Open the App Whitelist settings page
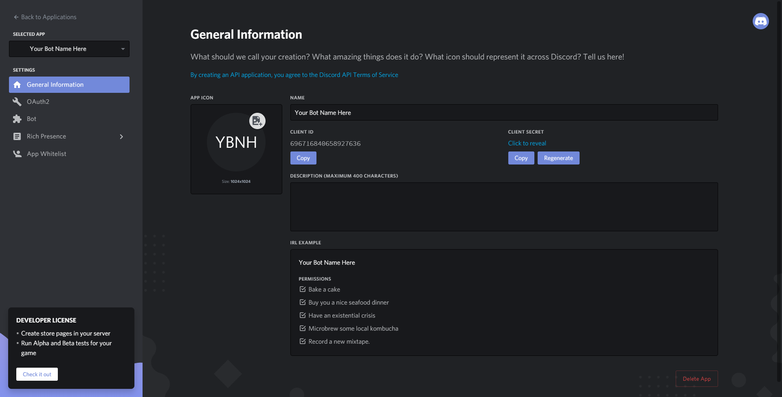The image size is (782, 397). (46, 154)
